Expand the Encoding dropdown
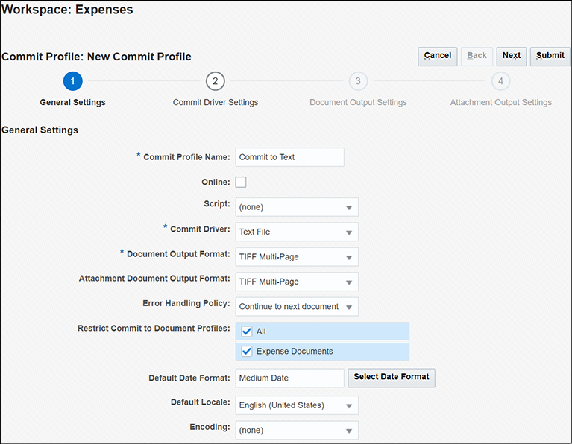Image resolution: width=572 pixels, height=444 pixels. tap(297, 430)
